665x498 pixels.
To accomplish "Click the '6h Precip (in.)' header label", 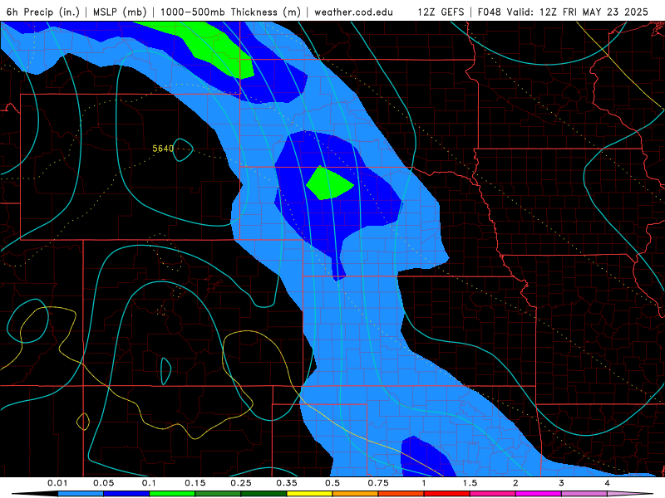I will point(43,12).
